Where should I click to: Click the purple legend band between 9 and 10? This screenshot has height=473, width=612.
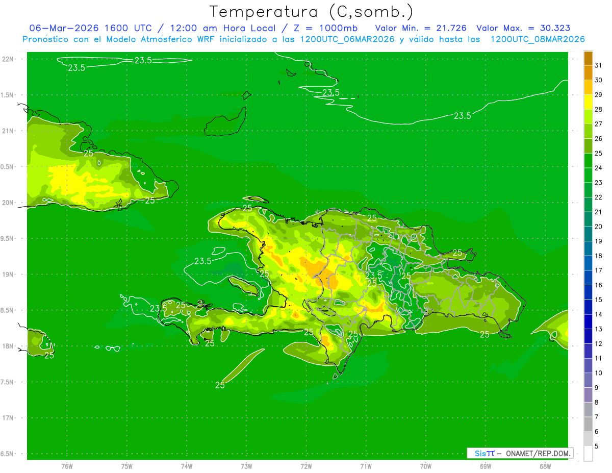click(588, 380)
